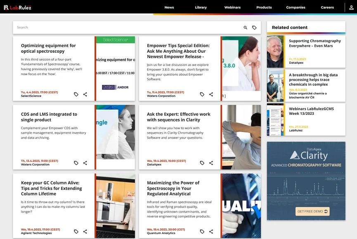Click the DataApex Clarity advertisement banner

[x=306, y=181]
